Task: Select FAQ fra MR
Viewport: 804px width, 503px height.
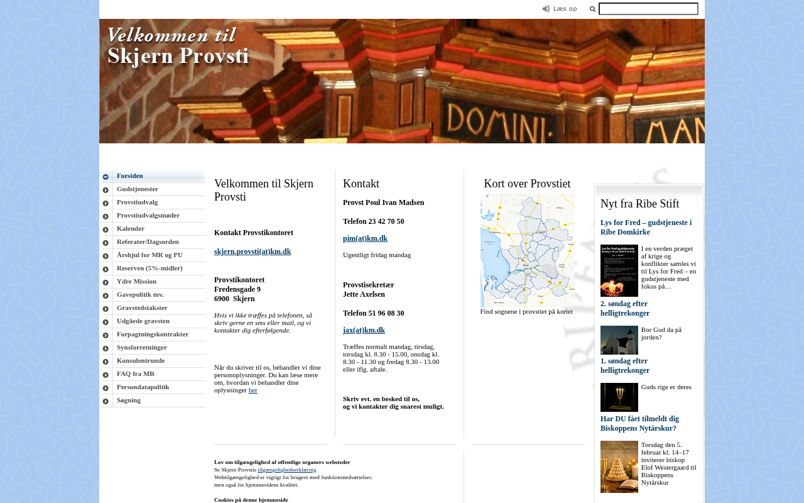Action: pos(136,373)
